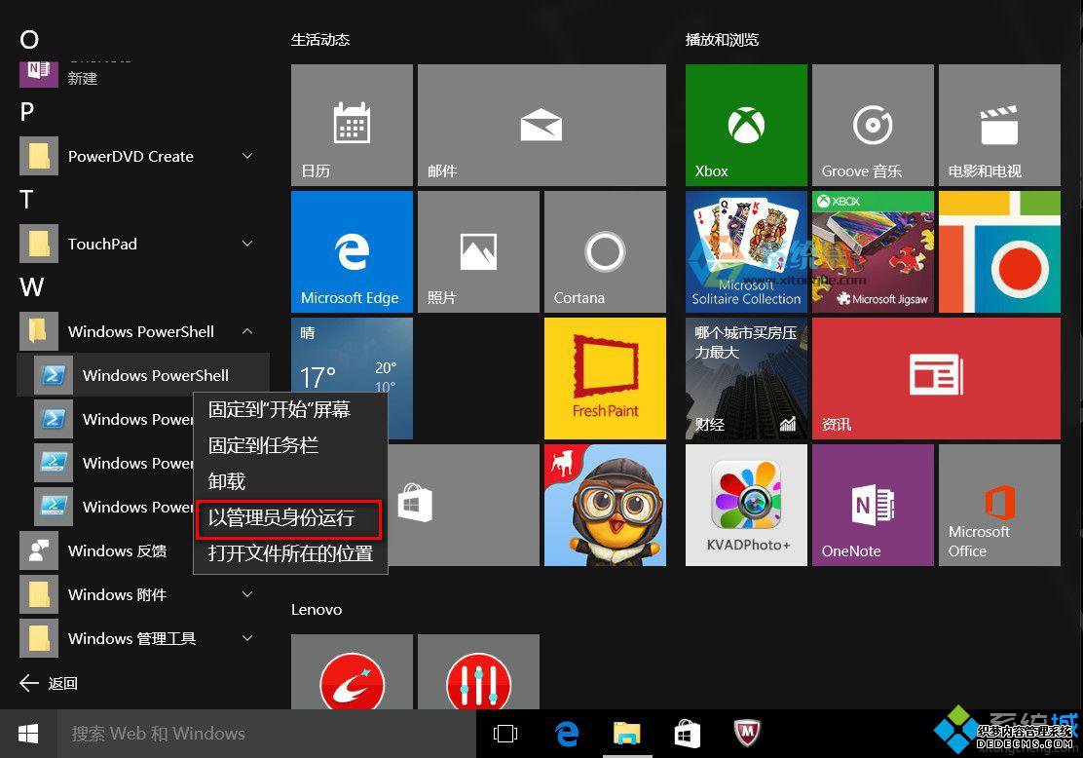Image resolution: width=1083 pixels, height=758 pixels.
Task: Select 固定到"开始"屏幕 in context menu
Action: [290, 410]
